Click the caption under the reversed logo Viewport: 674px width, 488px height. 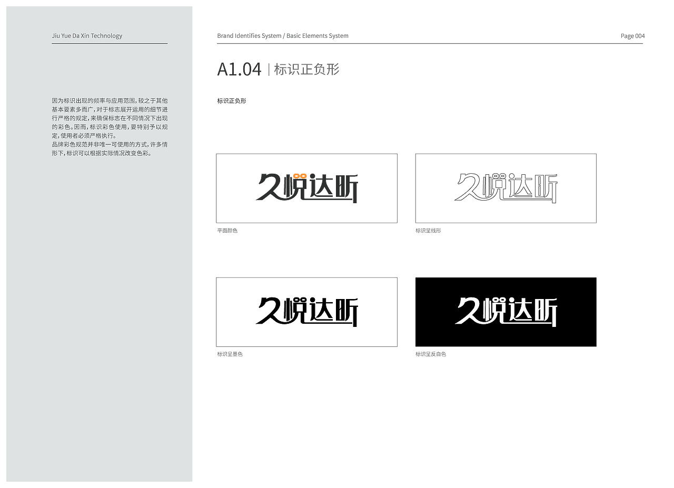pos(431,354)
